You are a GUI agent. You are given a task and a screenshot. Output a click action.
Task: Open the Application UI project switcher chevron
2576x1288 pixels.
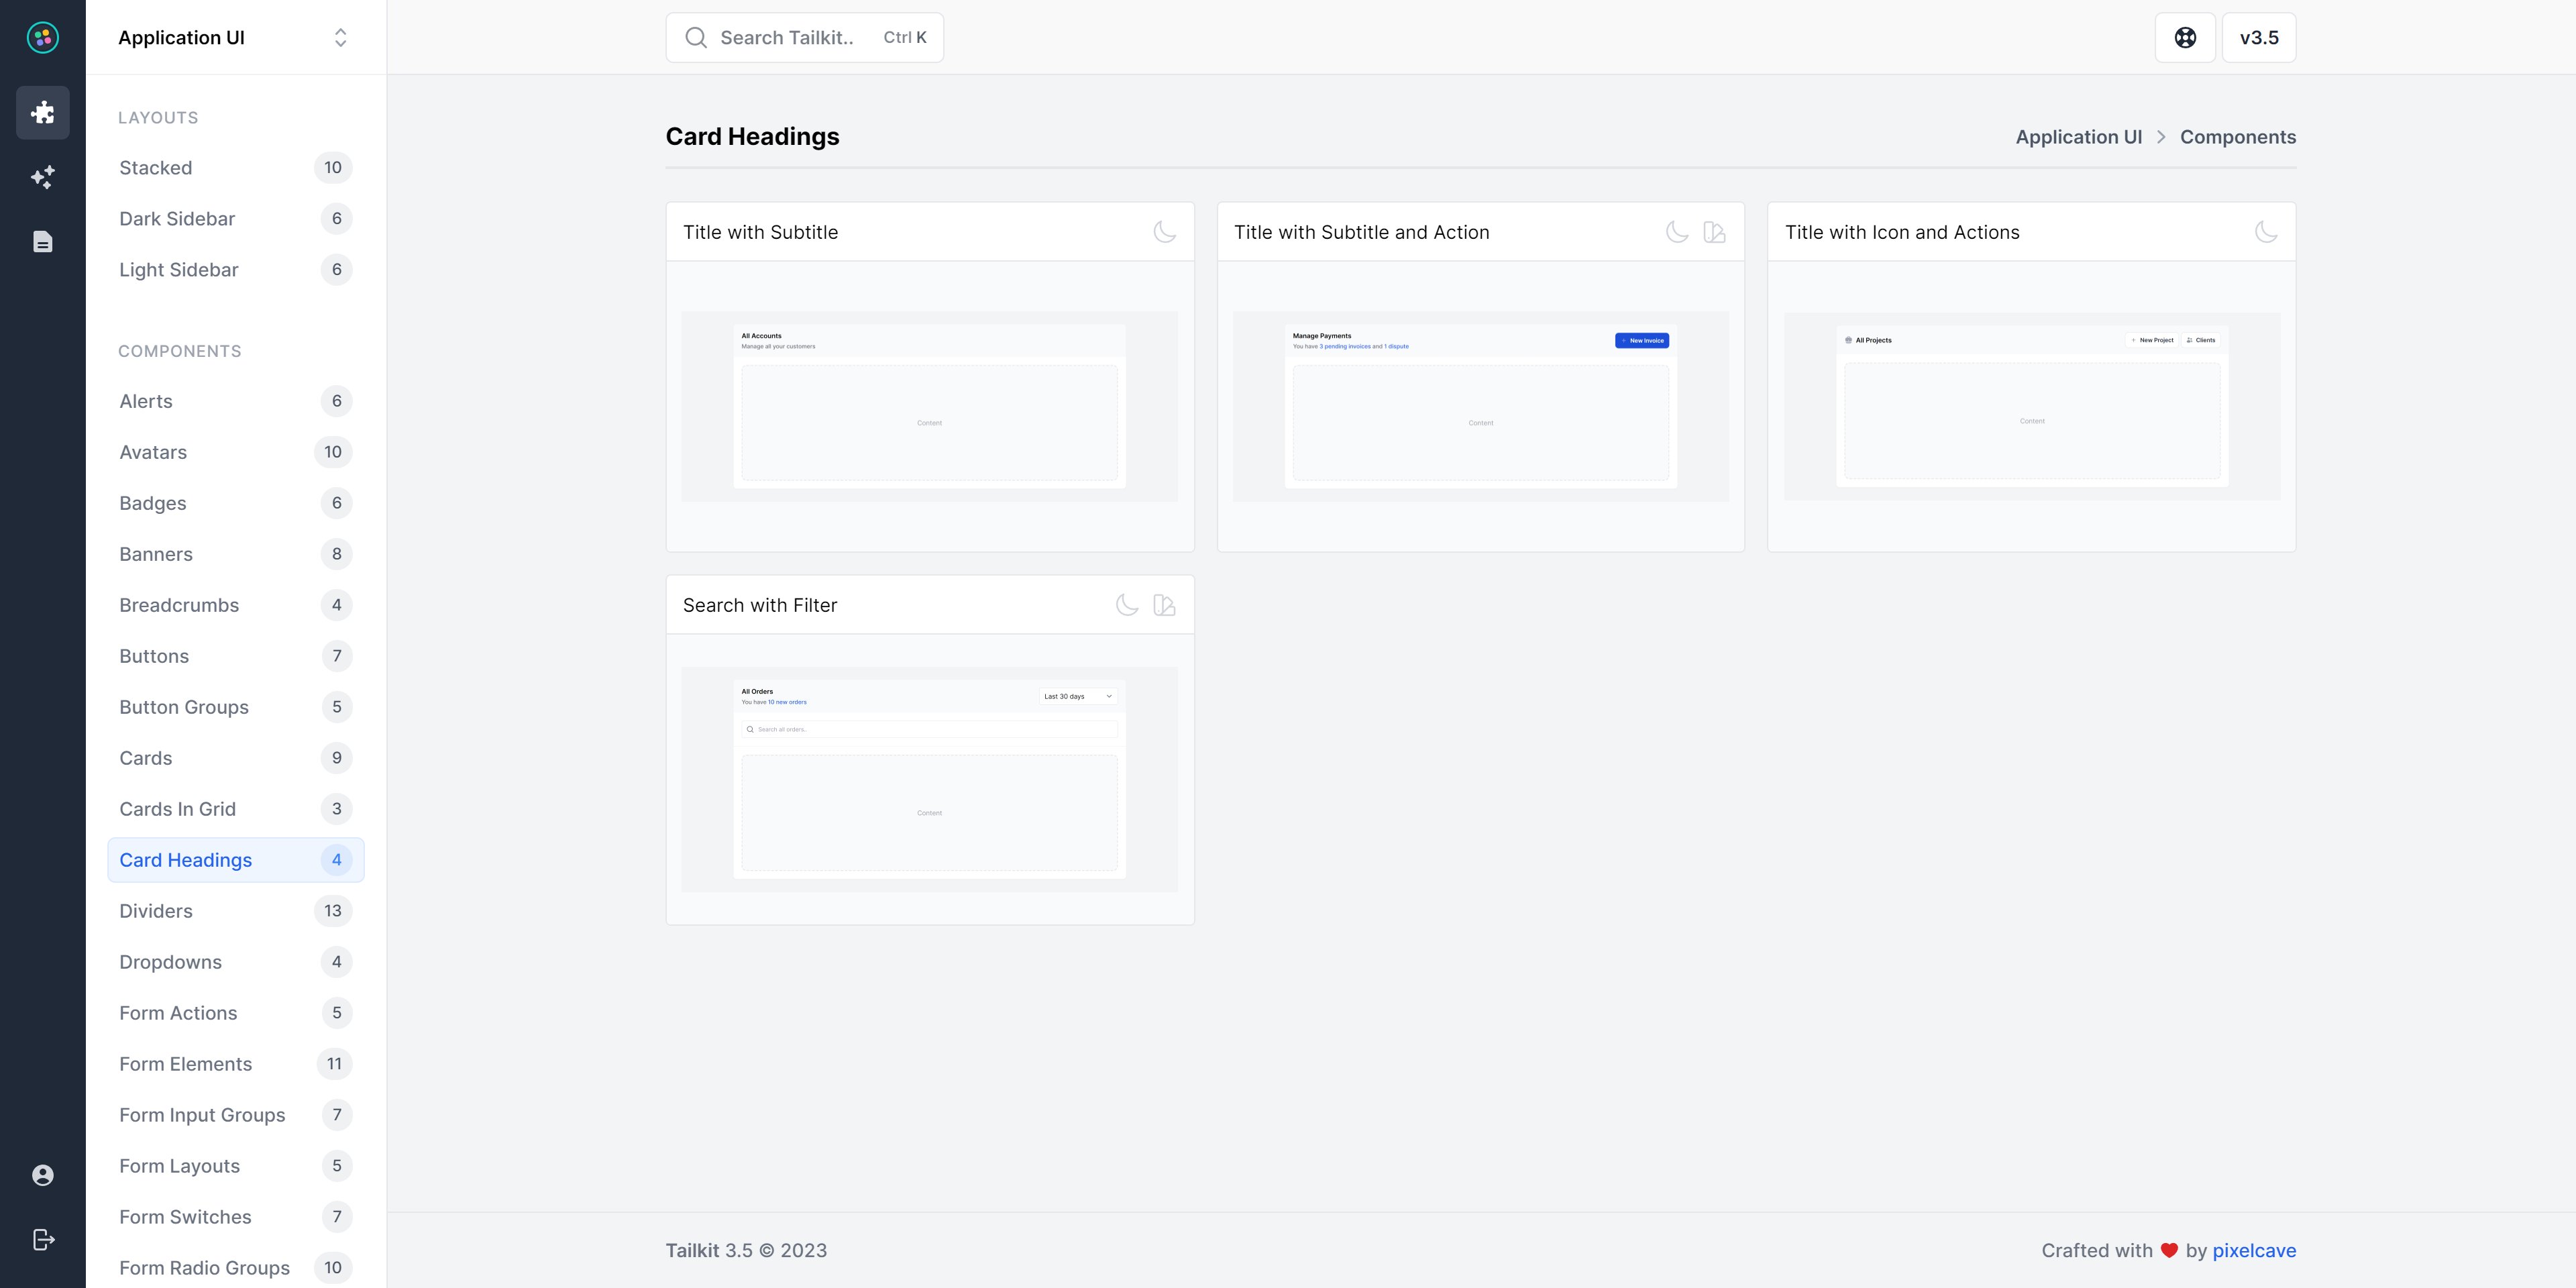[x=340, y=37]
